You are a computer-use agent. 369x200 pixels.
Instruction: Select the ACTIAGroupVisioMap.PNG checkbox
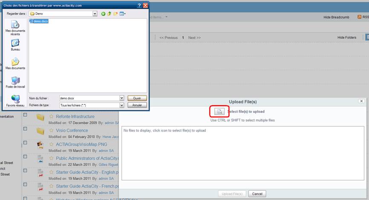(25, 143)
